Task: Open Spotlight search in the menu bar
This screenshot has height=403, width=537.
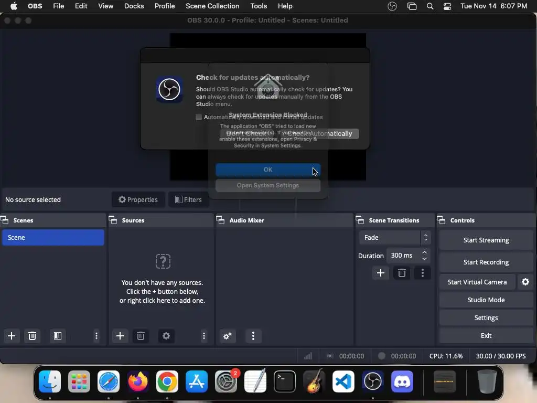Action: click(430, 6)
